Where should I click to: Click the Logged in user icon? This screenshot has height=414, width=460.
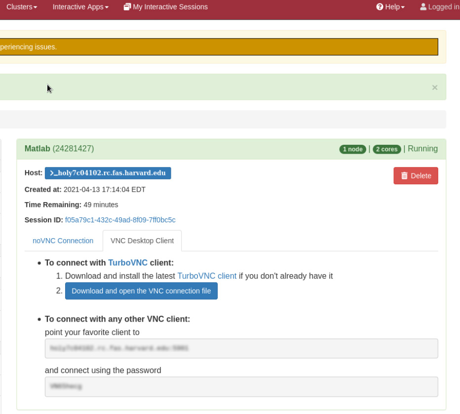[x=423, y=7]
